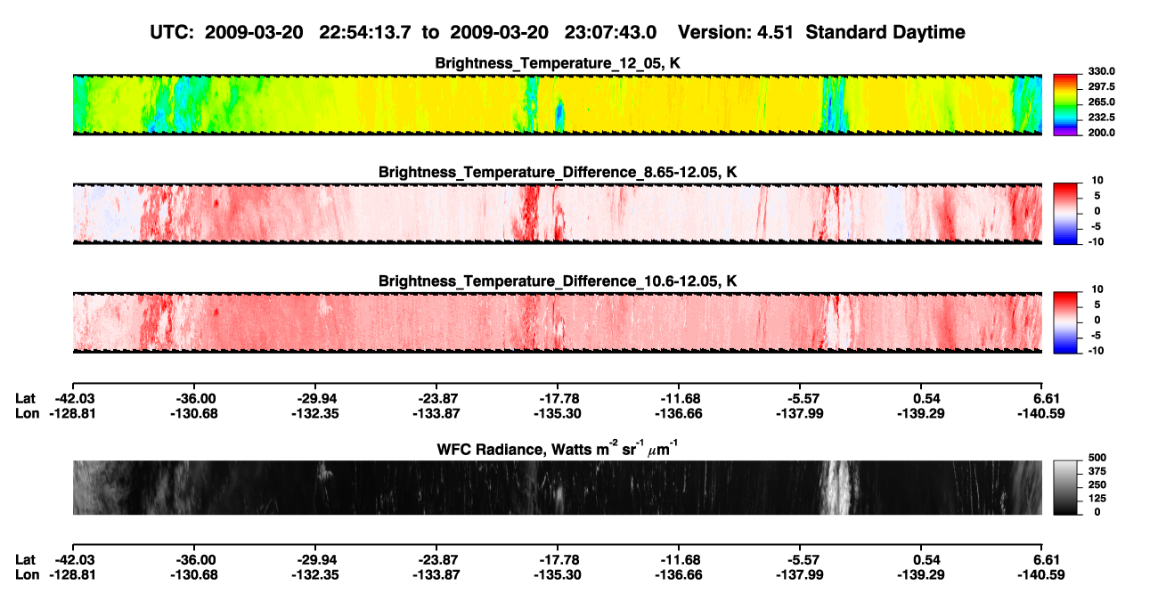Image resolution: width=1158 pixels, height=594 pixels.
Task: Click the -5.57 latitude tick on upper axis
Action: [800, 400]
